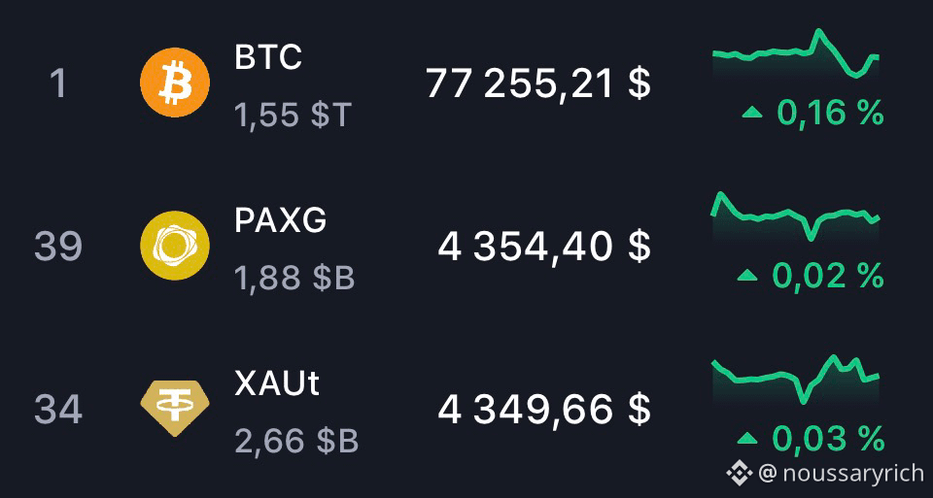Click the Binance logo in watermark
Viewport: 933px width, 498px height.
[739, 473]
